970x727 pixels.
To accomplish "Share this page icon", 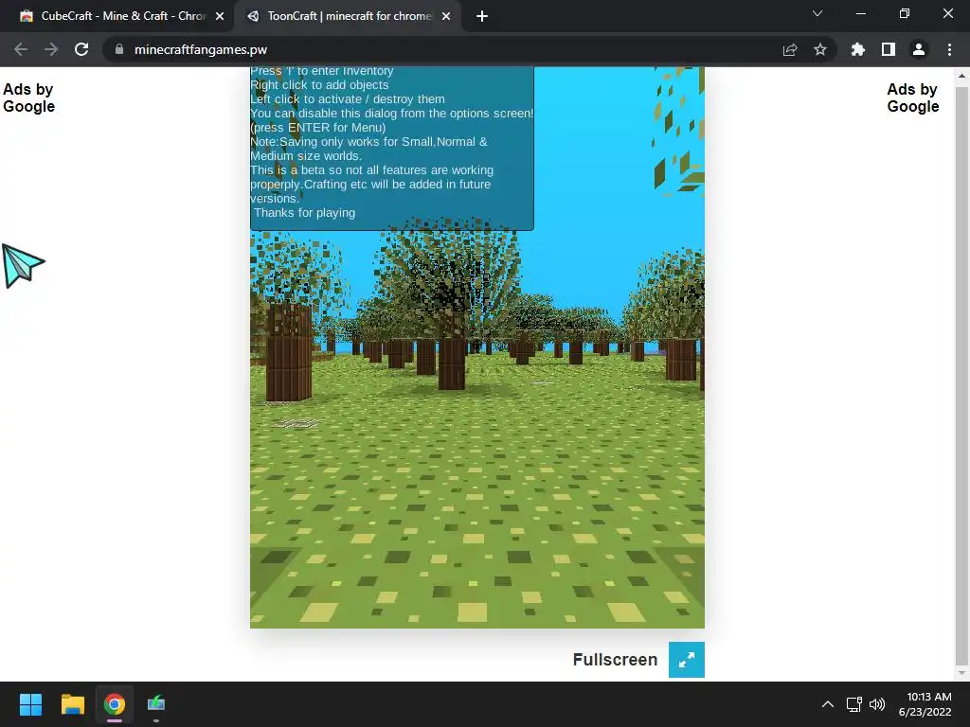I will coord(790,49).
